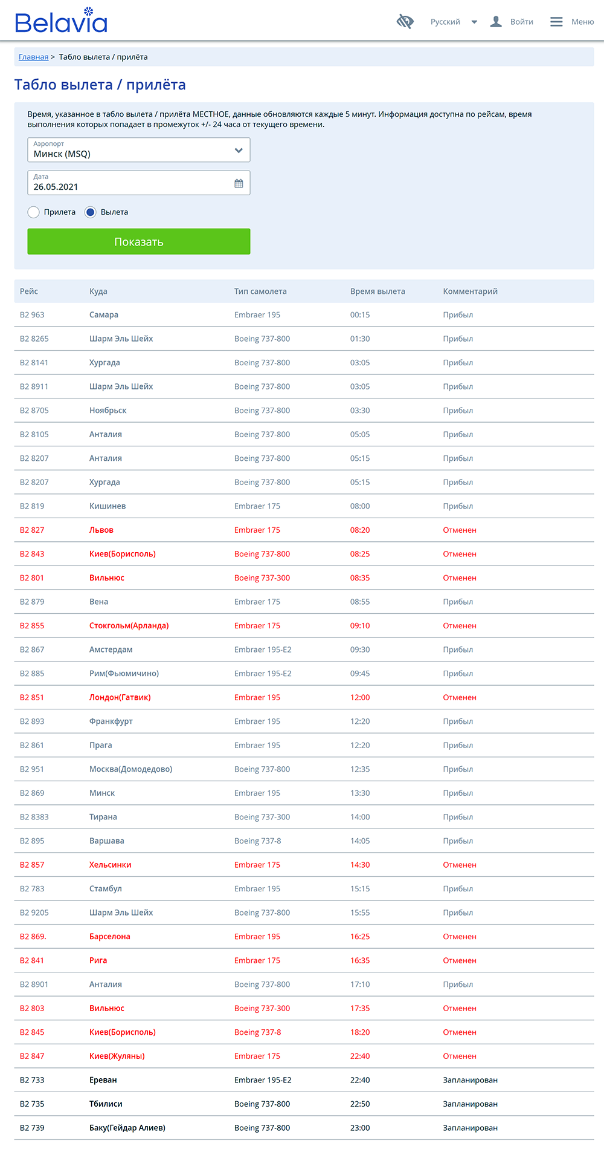This screenshot has width=604, height=1149.
Task: Open the Меню item
Action: point(582,22)
